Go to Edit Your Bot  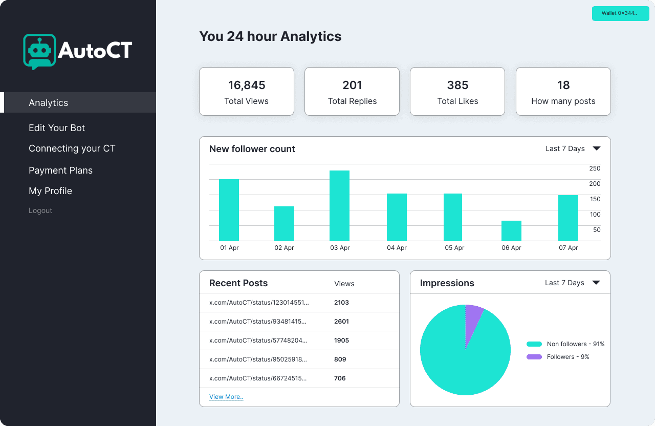coord(57,128)
